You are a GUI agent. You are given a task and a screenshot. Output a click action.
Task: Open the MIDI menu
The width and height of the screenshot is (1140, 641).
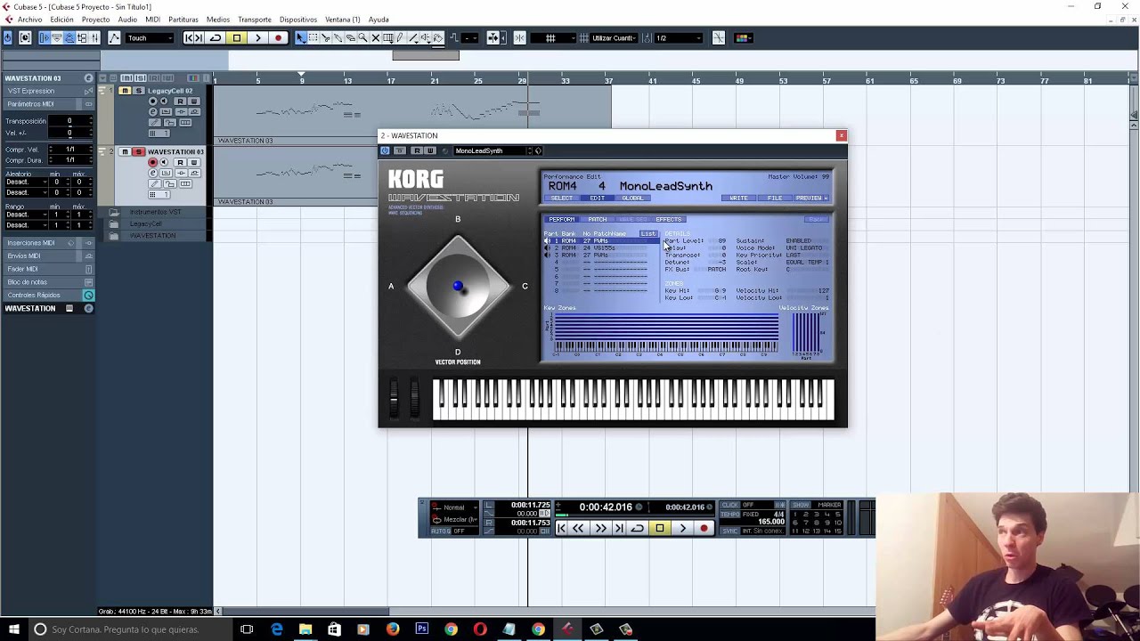(x=152, y=20)
